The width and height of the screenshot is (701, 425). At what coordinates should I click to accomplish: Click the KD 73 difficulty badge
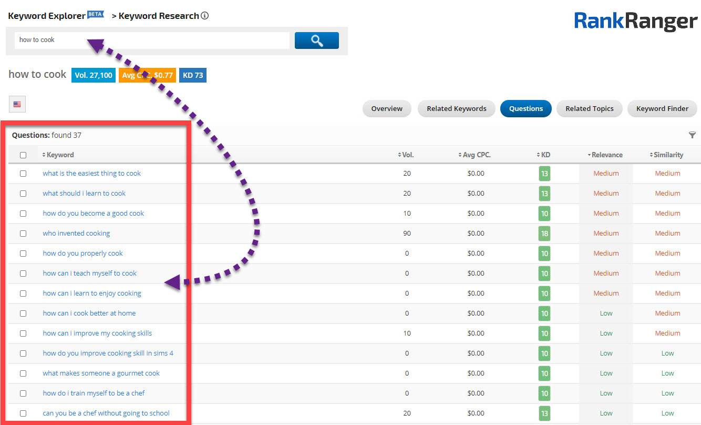(x=192, y=75)
